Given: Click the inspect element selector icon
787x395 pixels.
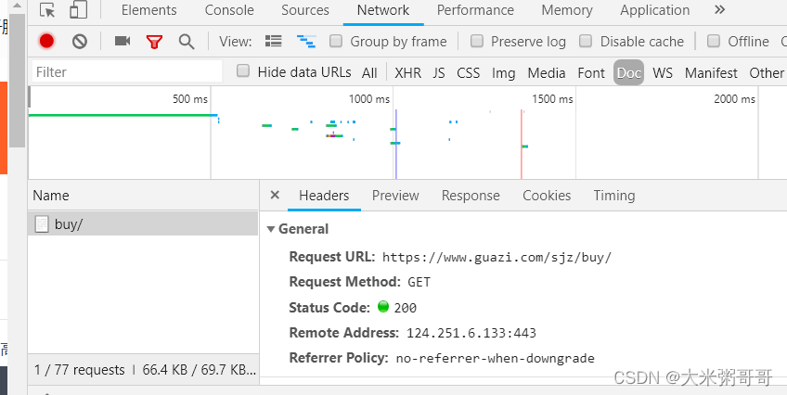Looking at the screenshot, I should [x=47, y=10].
